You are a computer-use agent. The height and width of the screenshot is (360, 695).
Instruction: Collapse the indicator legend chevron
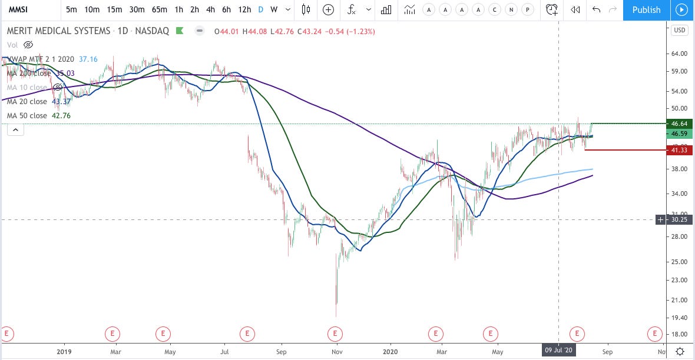coord(15,130)
